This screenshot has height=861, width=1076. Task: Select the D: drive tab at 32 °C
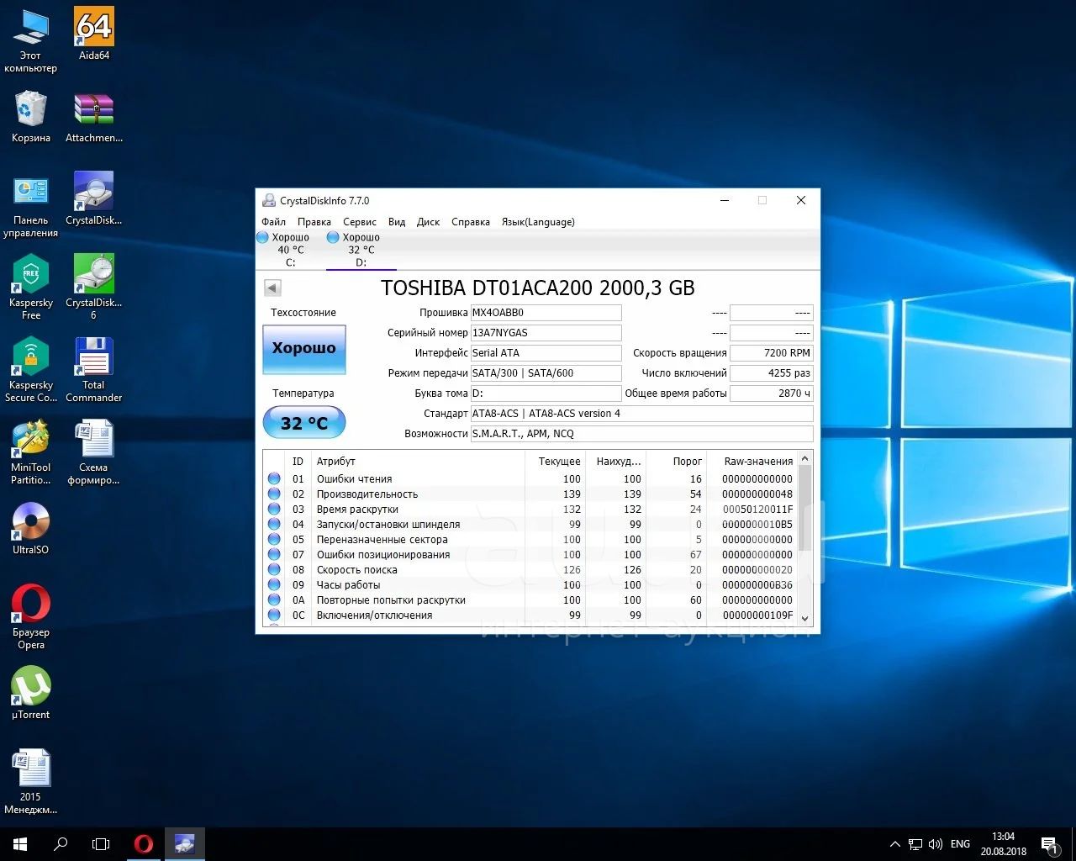click(361, 250)
